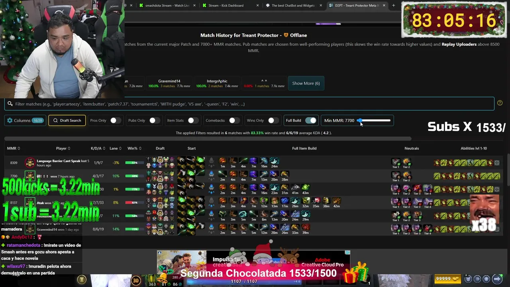Image resolution: width=510 pixels, height=287 pixels.
Task: Sort the table by MMR column
Action: [x=14, y=148]
